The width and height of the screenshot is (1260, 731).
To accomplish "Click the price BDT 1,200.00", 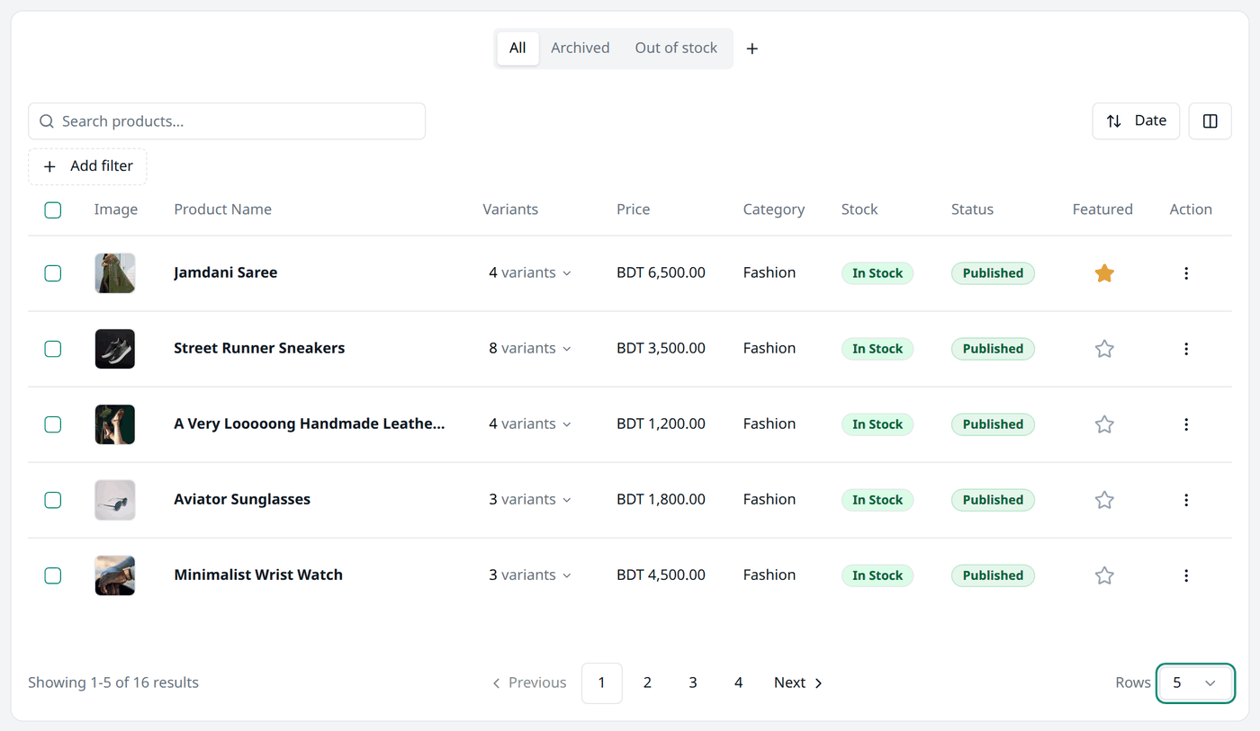I will (661, 424).
